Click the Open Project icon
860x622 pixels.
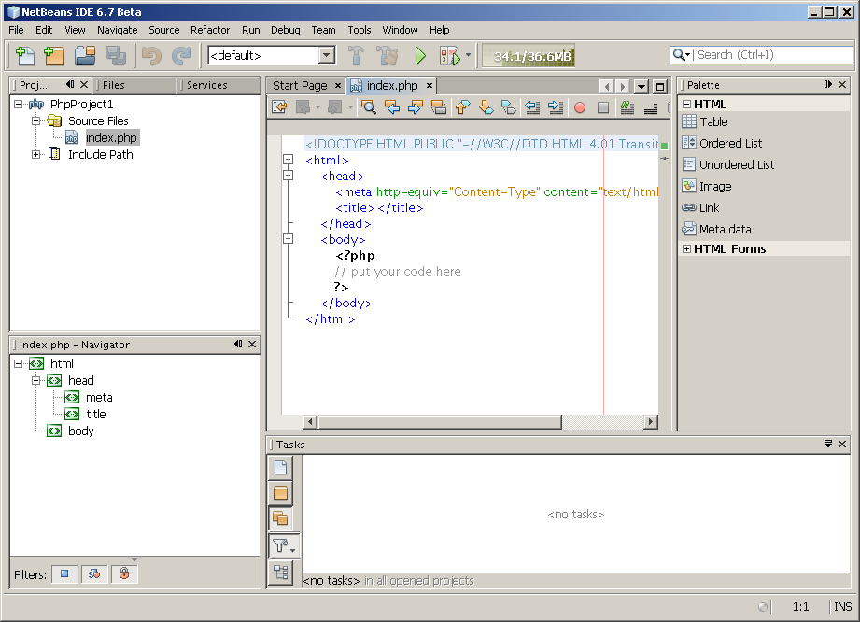click(85, 56)
